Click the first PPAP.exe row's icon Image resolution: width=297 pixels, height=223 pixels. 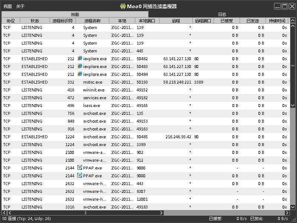(79, 168)
